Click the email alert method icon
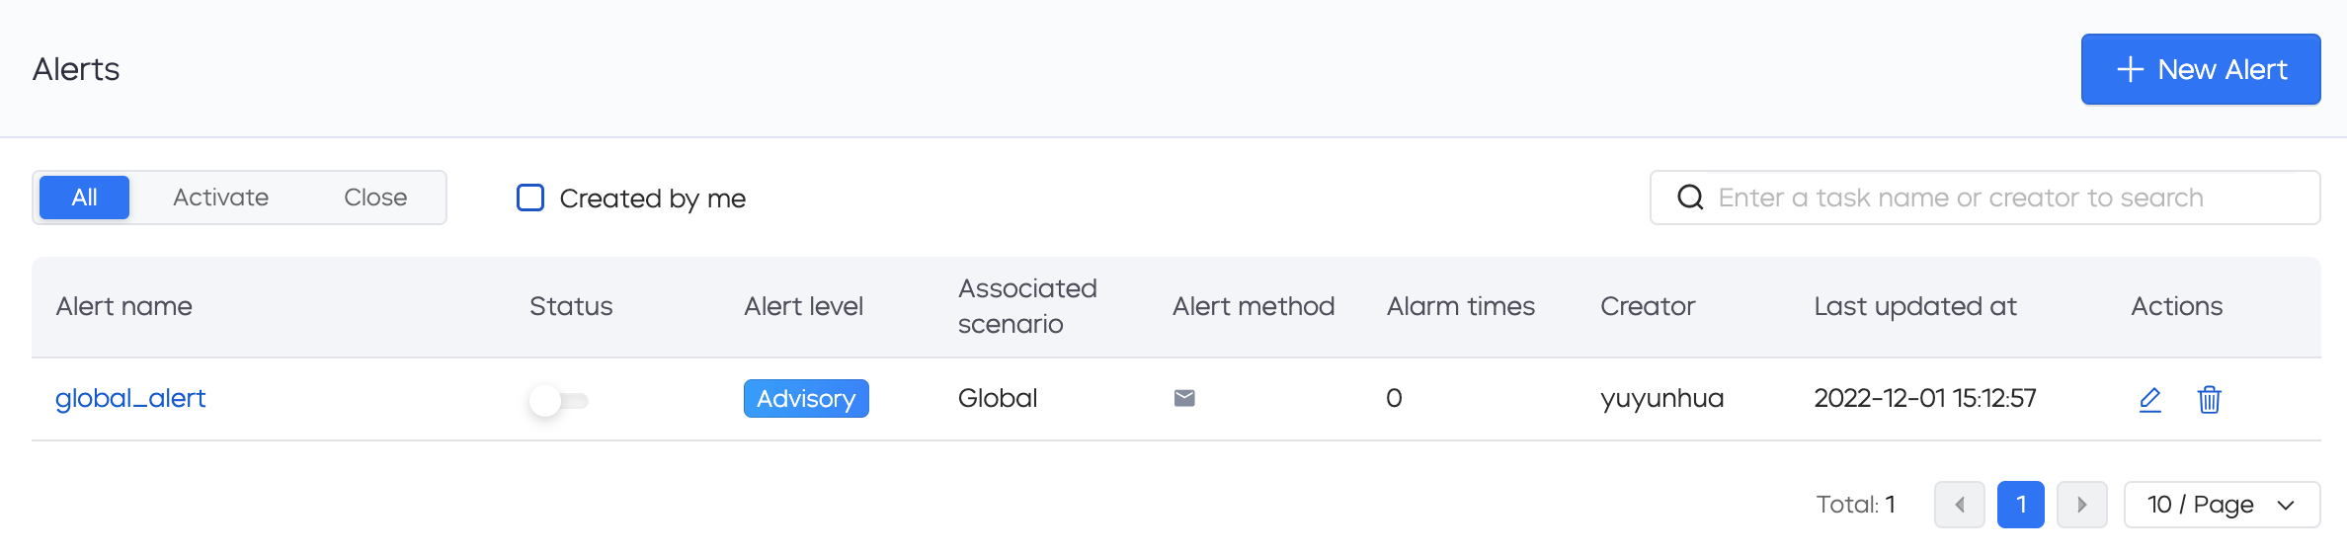The width and height of the screenshot is (2347, 555). pos(1184,398)
